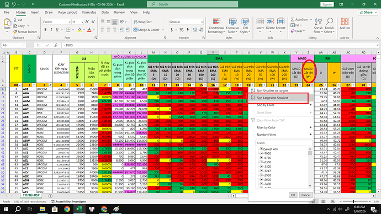This screenshot has height=214, width=381.
Task: Uncheck the -3300 filter value
Action: click(x=261, y=167)
